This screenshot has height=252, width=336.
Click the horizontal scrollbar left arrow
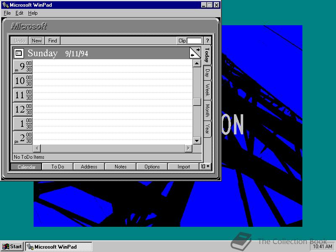37,148
